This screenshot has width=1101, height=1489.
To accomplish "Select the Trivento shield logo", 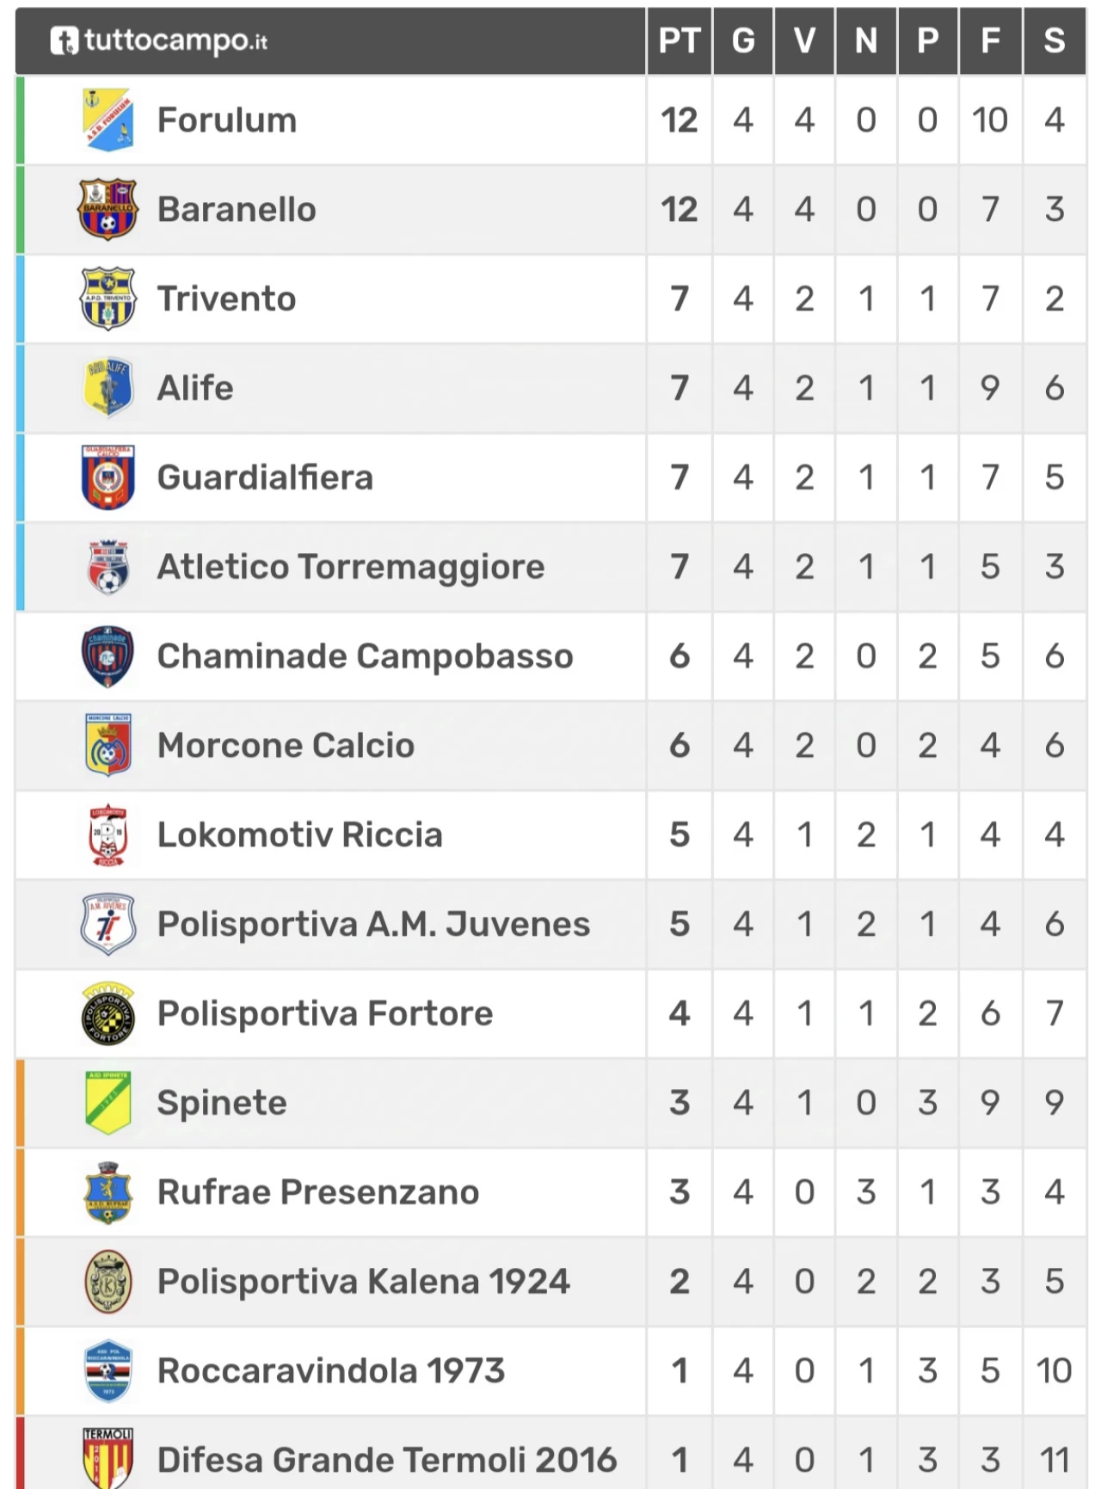I will pyautogui.click(x=108, y=298).
